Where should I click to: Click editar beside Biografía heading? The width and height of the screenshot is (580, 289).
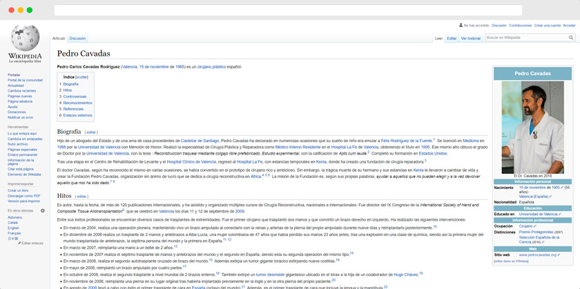91,132
